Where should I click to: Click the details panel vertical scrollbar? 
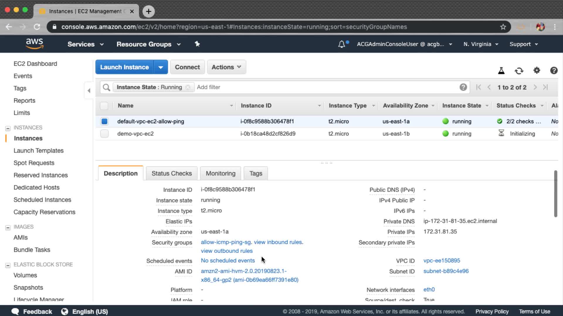pos(555,194)
